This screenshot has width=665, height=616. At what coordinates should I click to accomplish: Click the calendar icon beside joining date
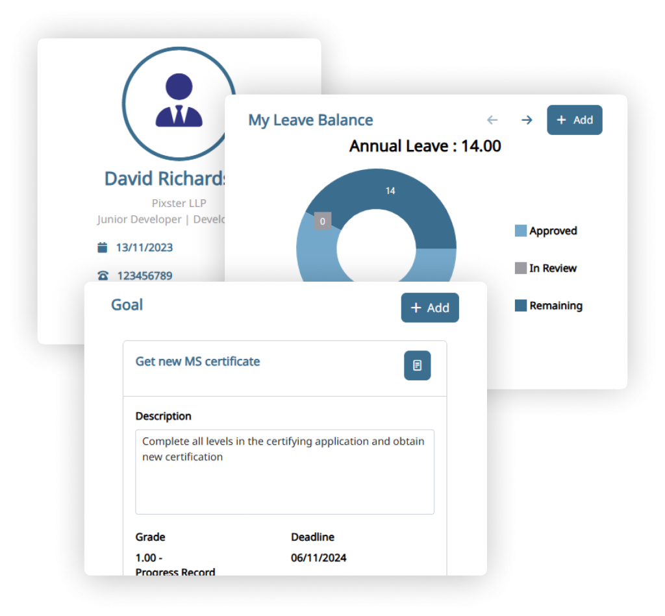(x=103, y=247)
